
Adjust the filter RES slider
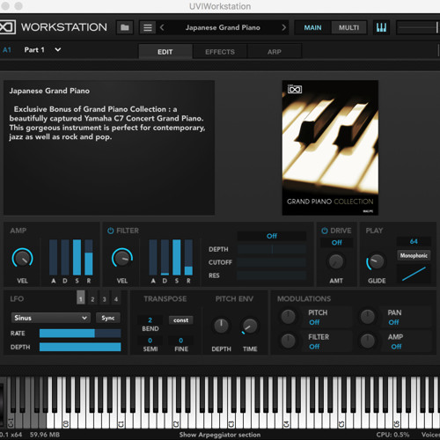(272, 275)
